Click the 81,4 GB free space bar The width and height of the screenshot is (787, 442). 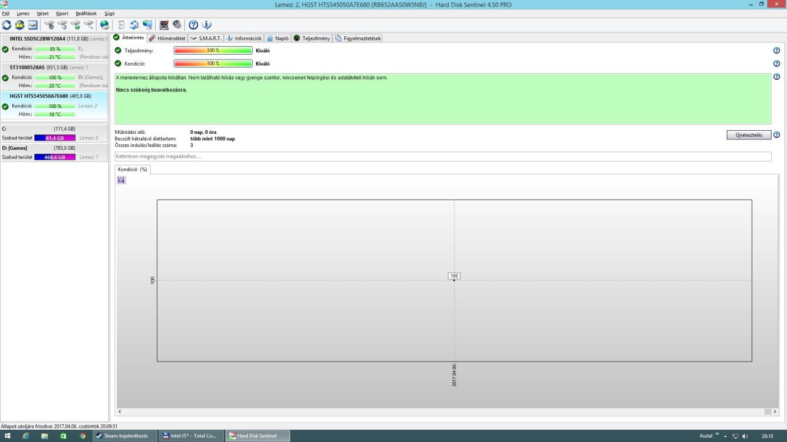pos(55,138)
